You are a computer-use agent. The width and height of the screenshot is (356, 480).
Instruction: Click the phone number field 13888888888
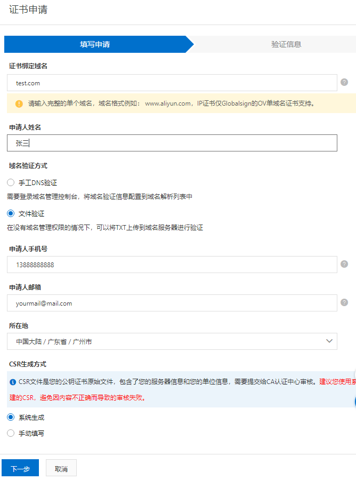172,265
